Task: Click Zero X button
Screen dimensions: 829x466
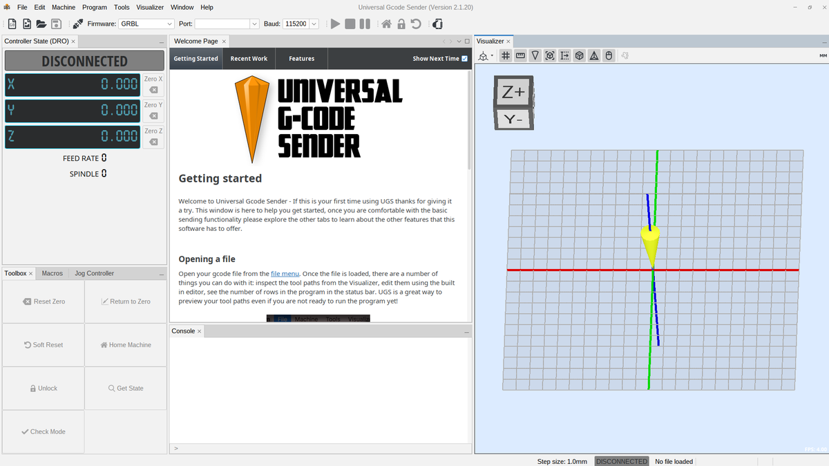Action: point(153,84)
